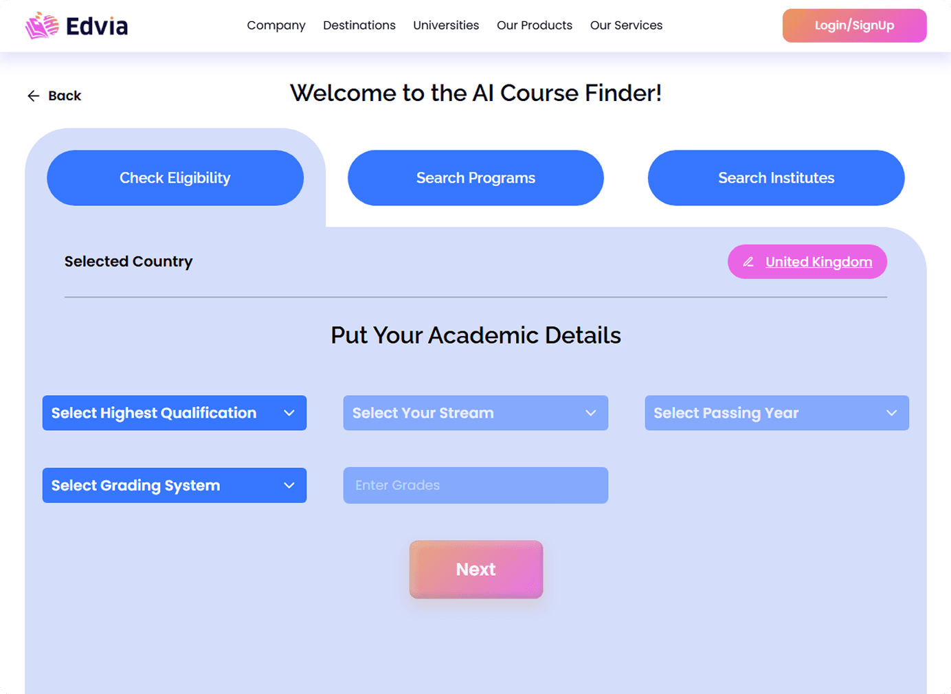Click the chevron on Select Grading System
951x694 pixels.
(x=289, y=486)
